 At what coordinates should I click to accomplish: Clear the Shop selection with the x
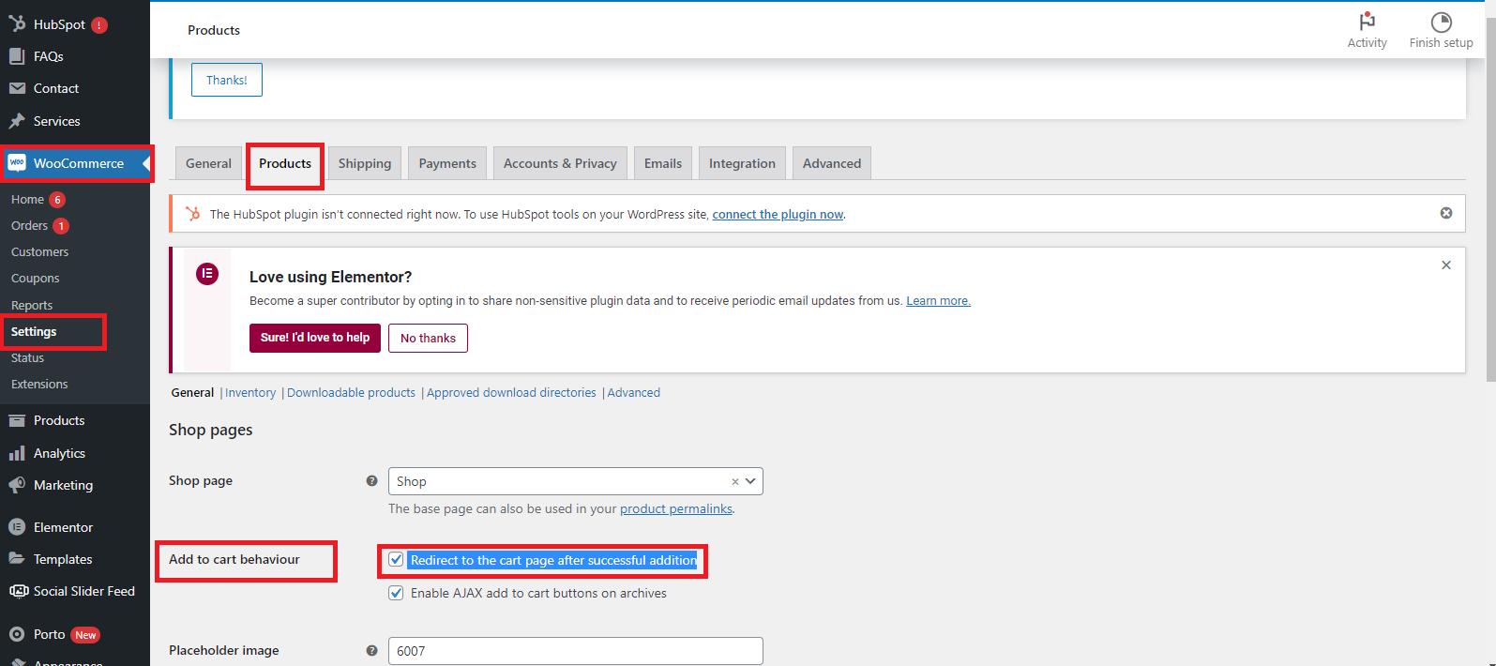click(x=735, y=481)
